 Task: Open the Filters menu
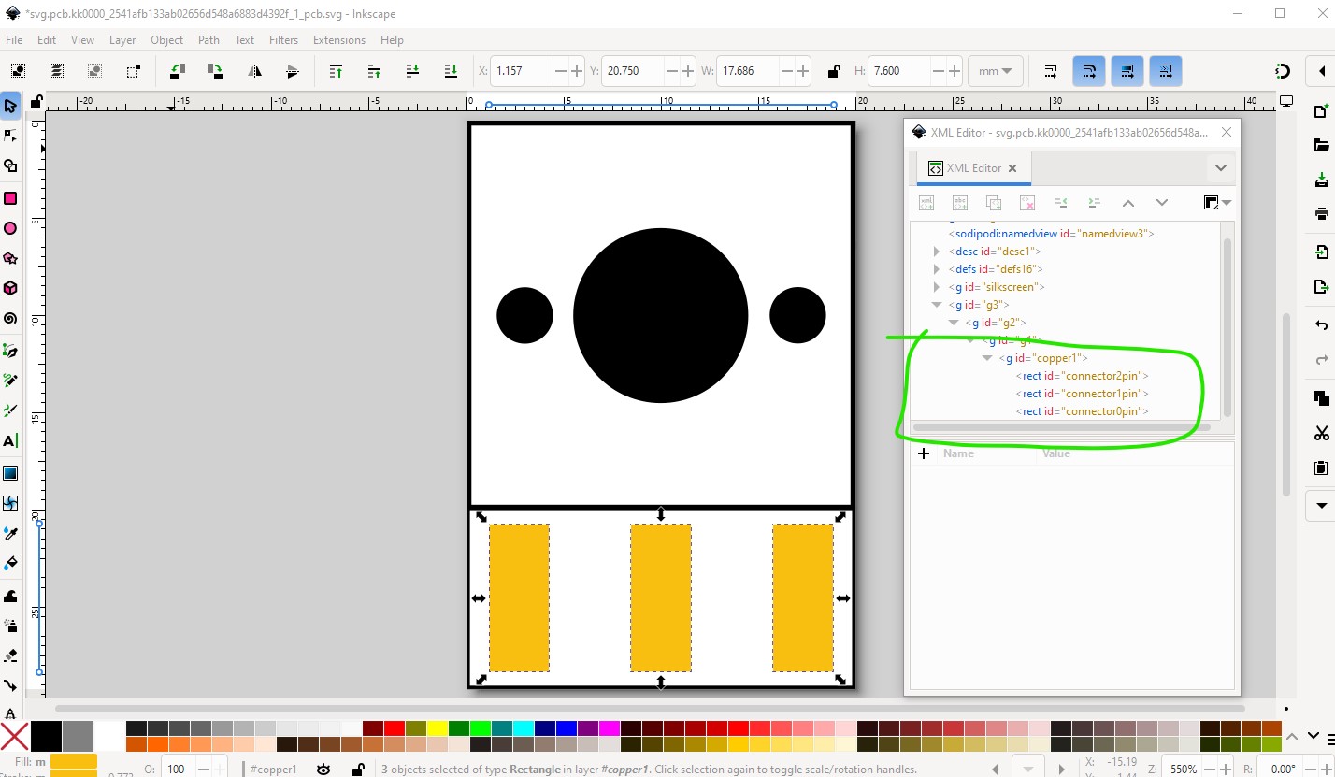[x=283, y=40]
